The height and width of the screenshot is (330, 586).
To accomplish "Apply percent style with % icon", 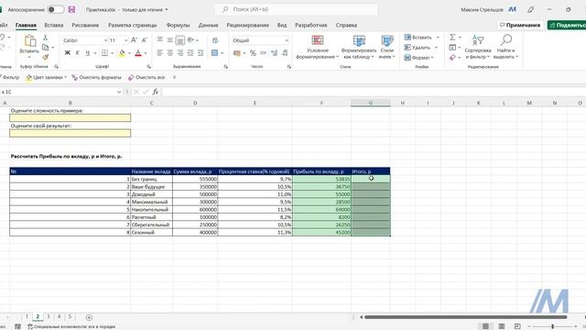I will pos(253,53).
